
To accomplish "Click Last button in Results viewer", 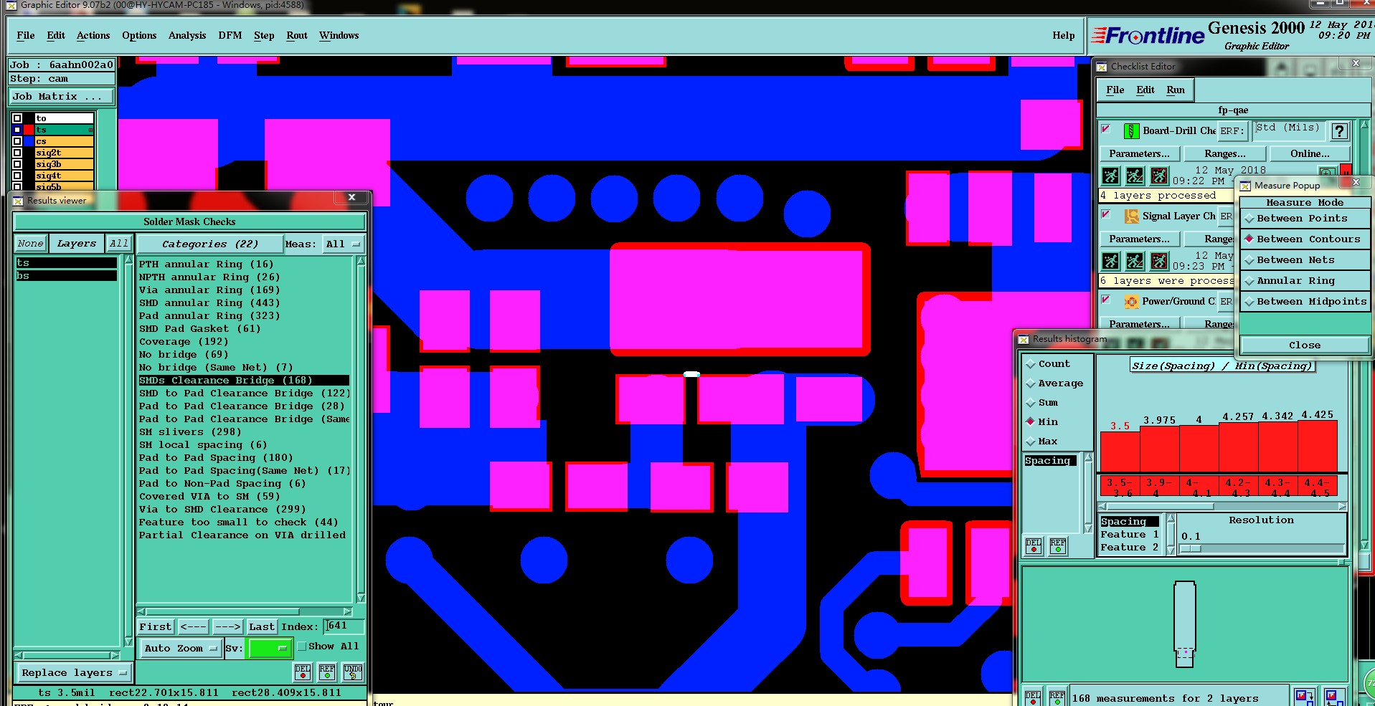I will (x=262, y=627).
